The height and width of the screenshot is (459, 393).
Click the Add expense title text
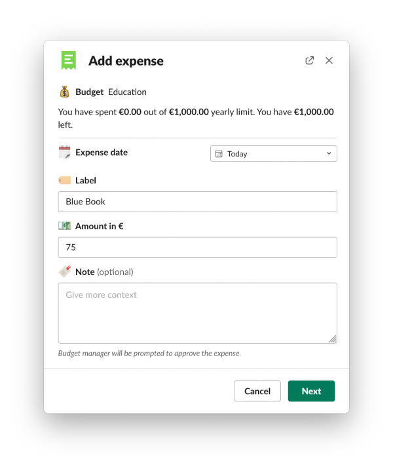pos(126,61)
